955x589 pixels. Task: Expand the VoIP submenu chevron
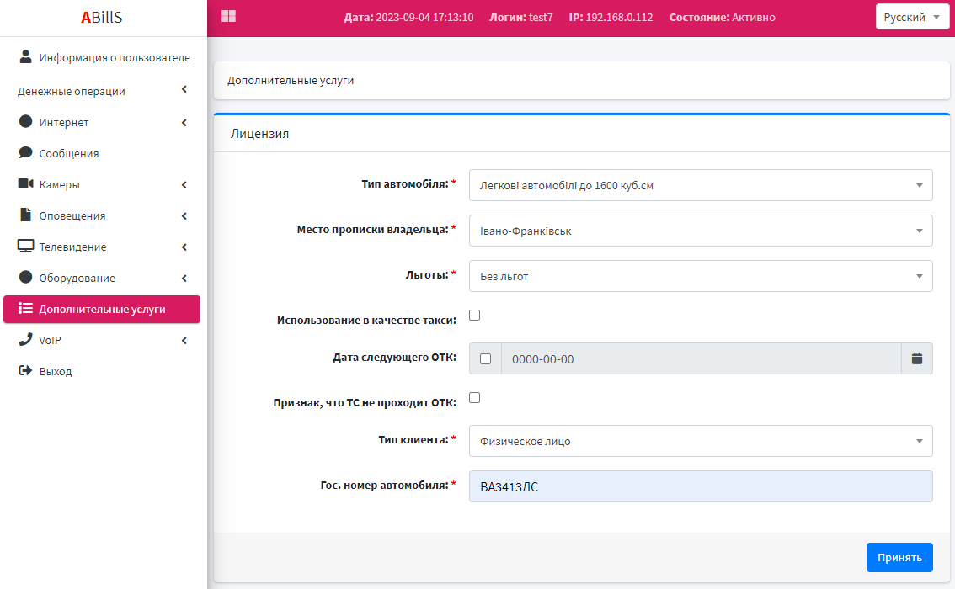184,340
